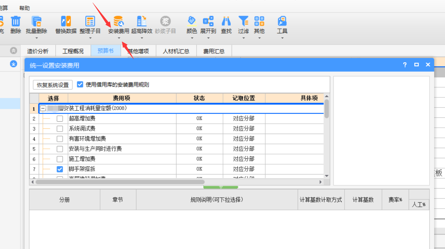Screen dimensions: 445x249
Task: Click the 费用项 column header
Action: (x=122, y=98)
